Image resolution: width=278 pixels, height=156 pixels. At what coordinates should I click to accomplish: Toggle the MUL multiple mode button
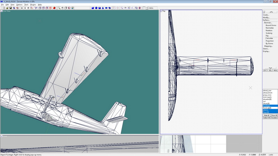(x=275, y=70)
